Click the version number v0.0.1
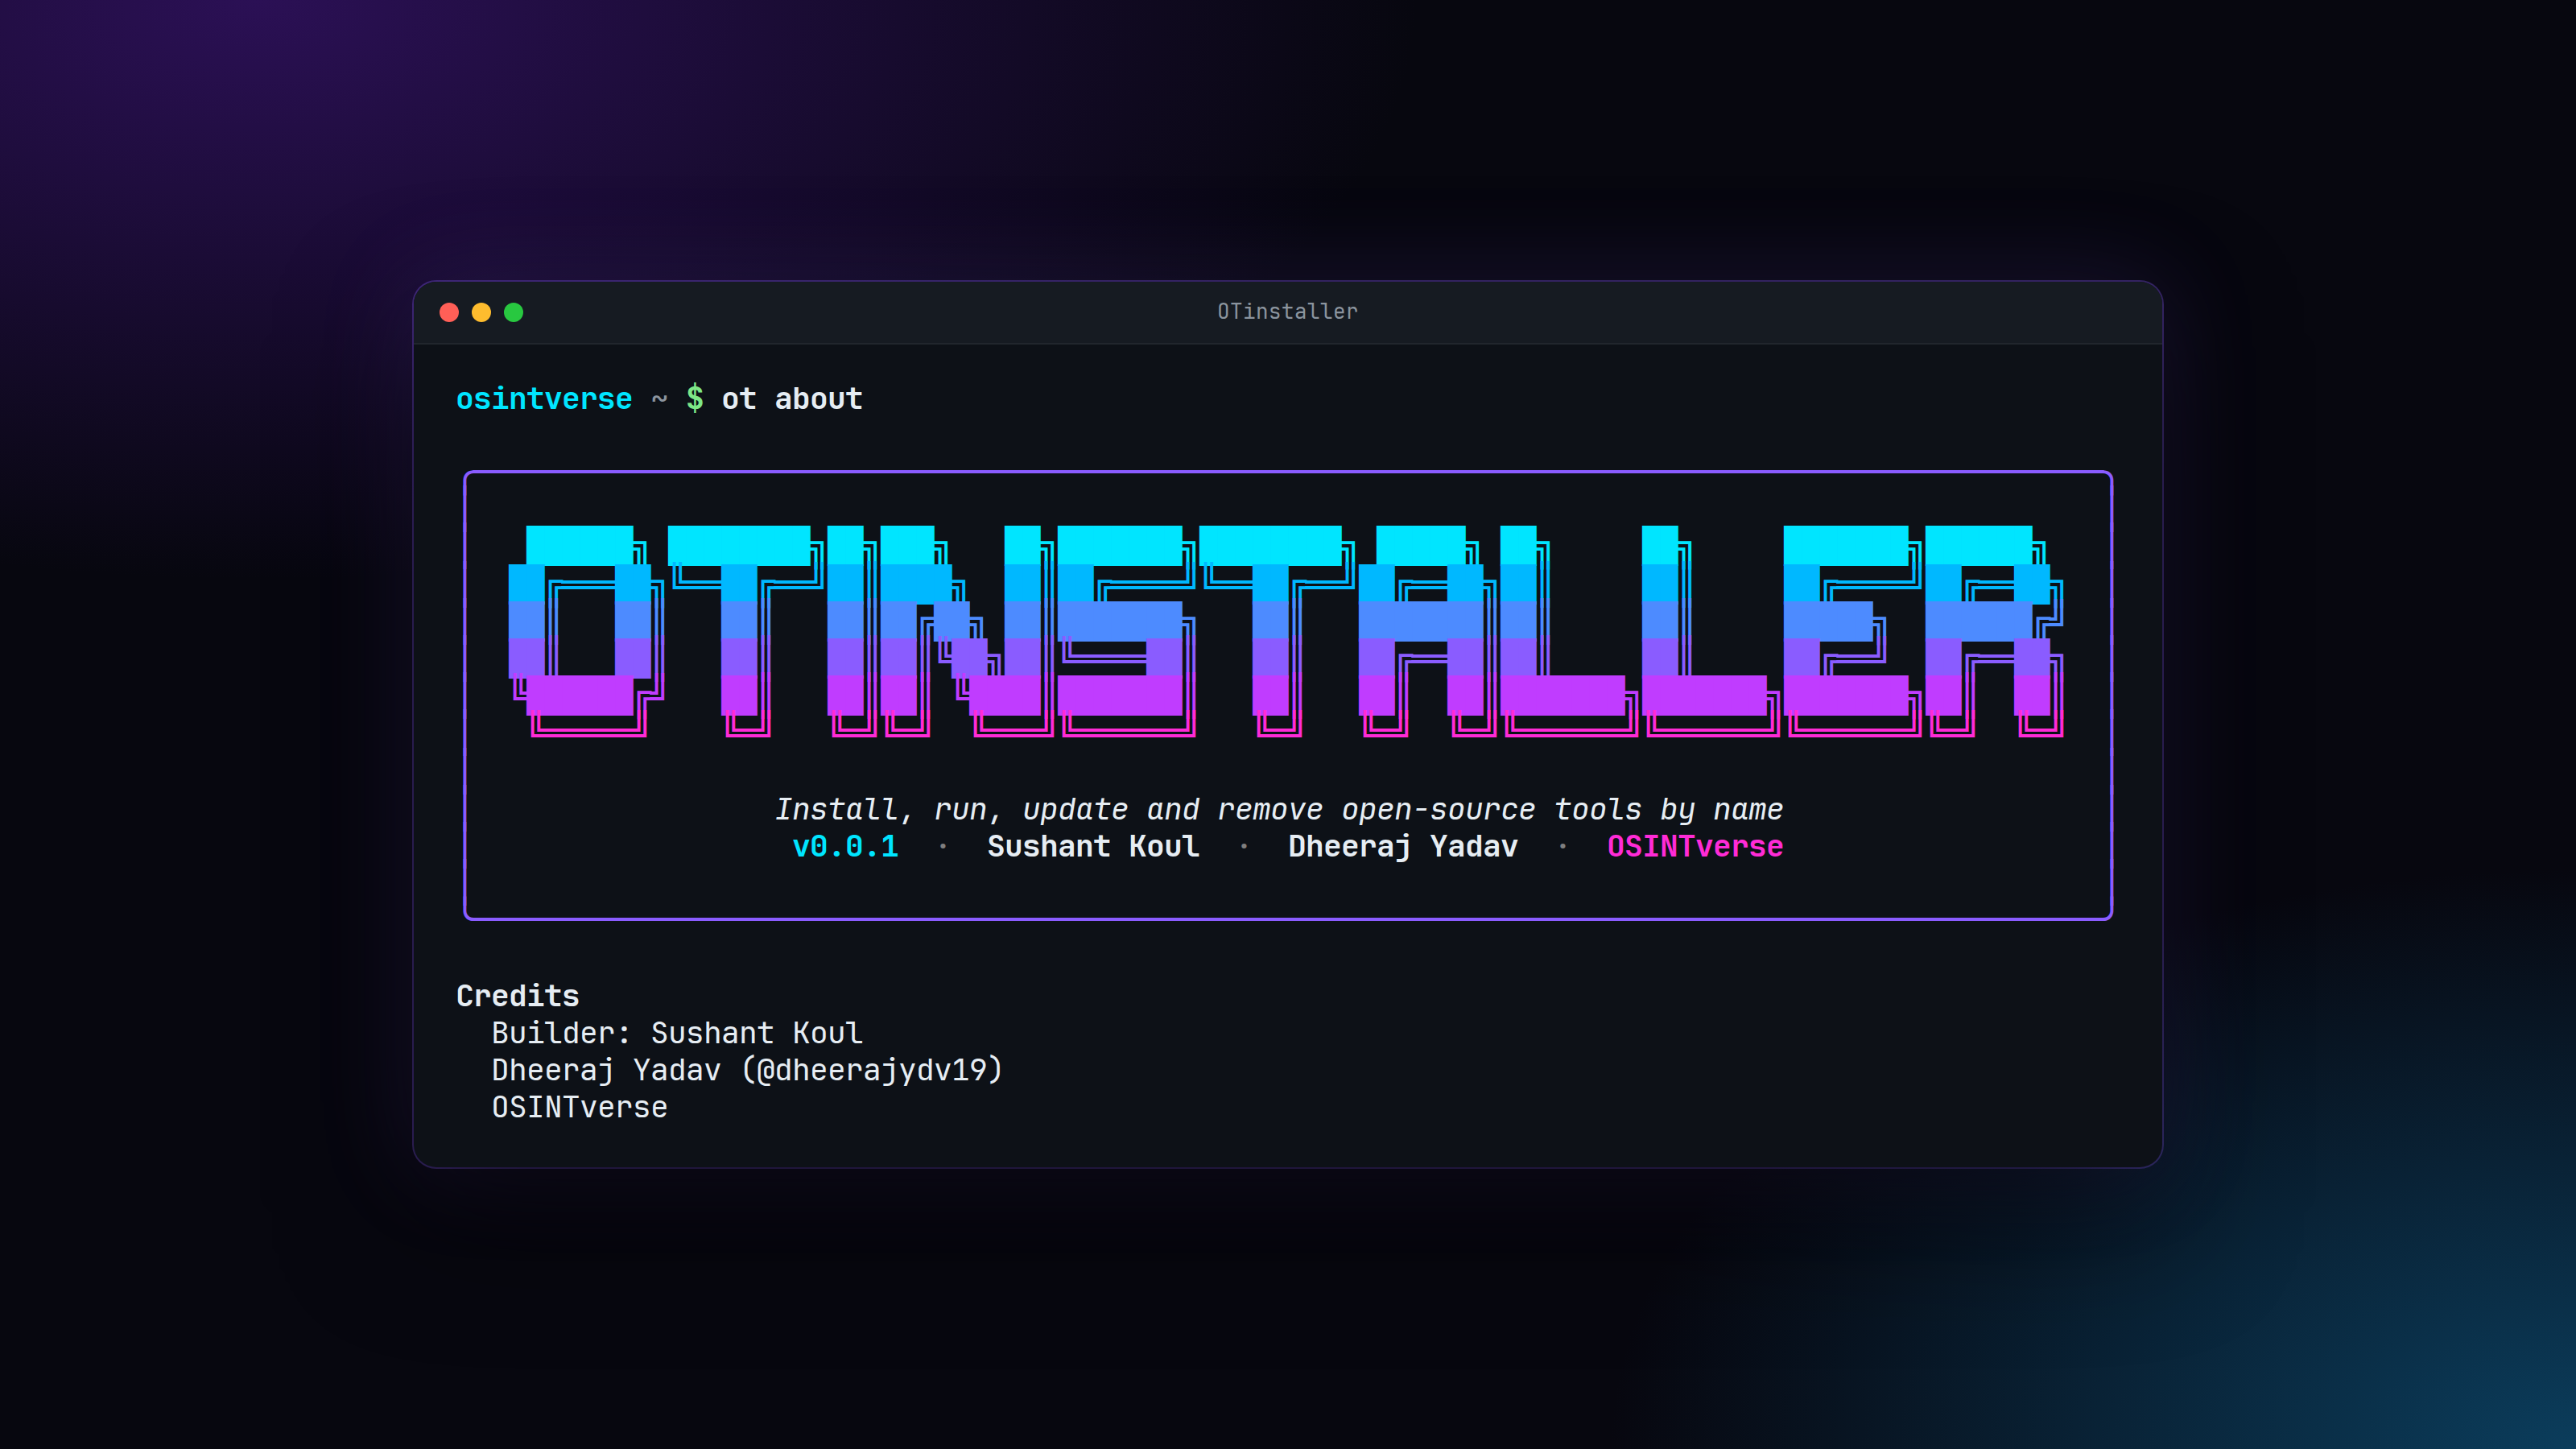The image size is (2576, 1449). click(x=845, y=846)
